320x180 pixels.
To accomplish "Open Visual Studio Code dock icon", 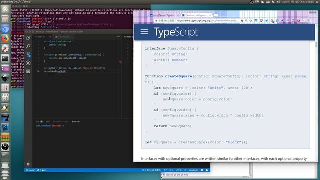I will click(5, 127).
